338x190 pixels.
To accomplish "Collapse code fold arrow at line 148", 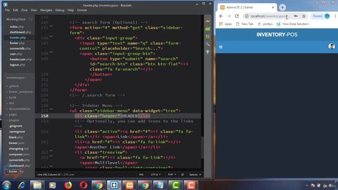I will [51, 52].
